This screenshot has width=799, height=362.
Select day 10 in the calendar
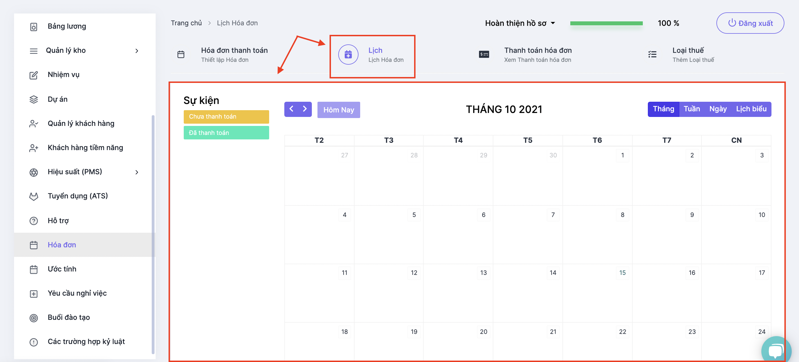761,215
